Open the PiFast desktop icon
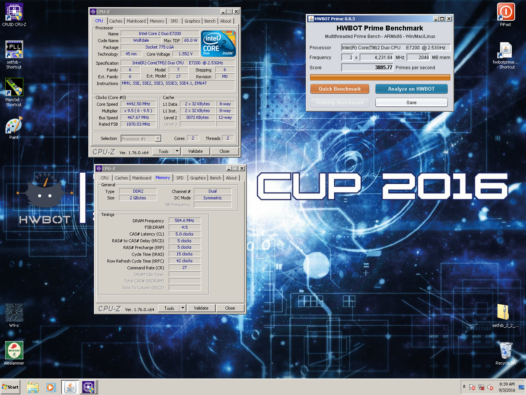Image resolution: width=526 pixels, height=395 pixels. point(506,15)
